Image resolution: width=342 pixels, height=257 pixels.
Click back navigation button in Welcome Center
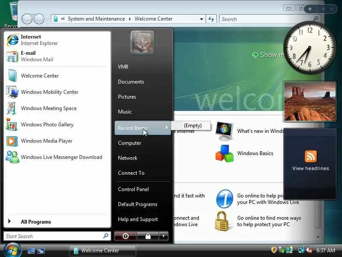coord(27,19)
